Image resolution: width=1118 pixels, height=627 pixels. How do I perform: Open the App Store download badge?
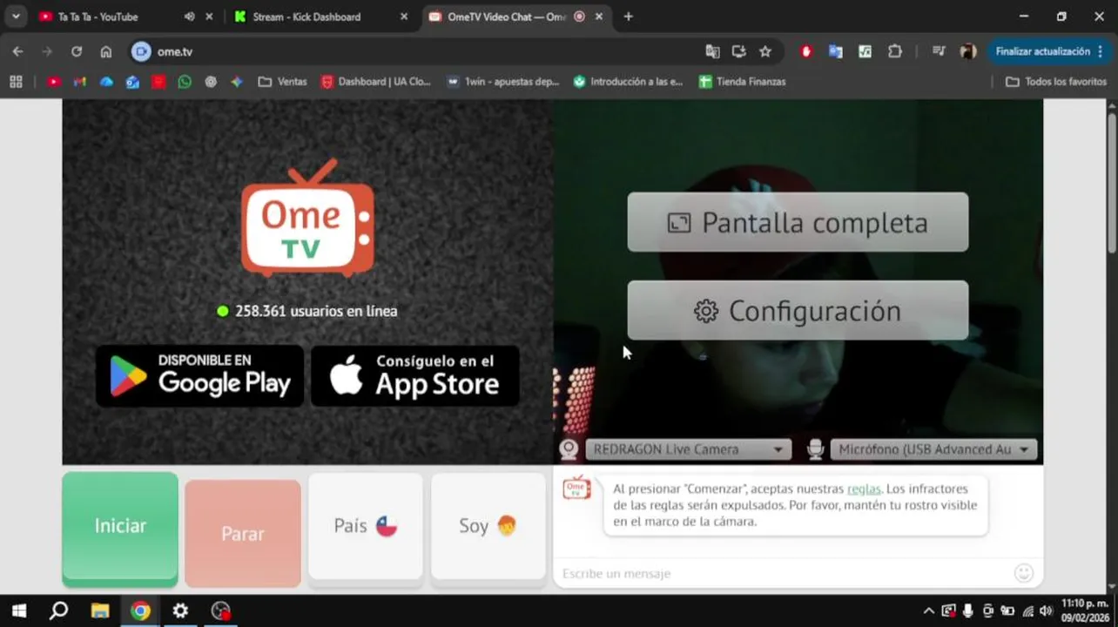pos(415,375)
